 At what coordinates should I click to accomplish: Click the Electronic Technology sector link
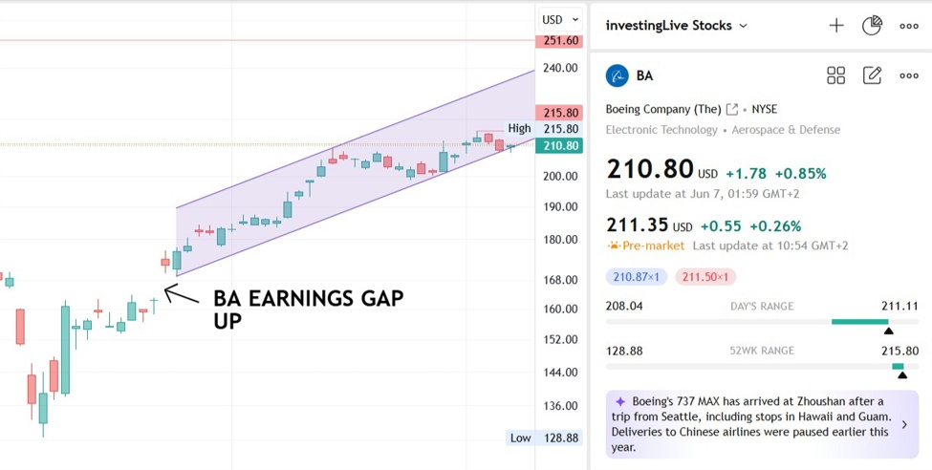tap(661, 130)
